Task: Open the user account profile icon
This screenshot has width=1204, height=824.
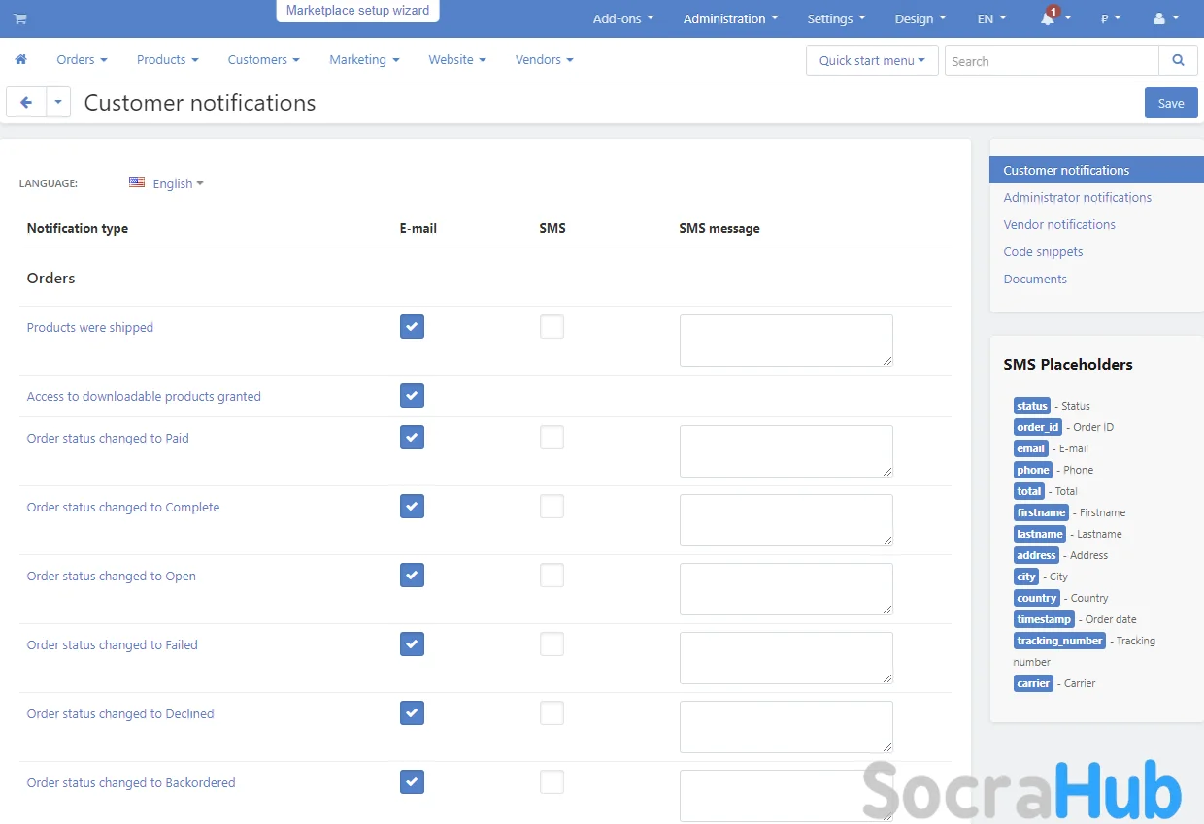Action: tap(1159, 18)
